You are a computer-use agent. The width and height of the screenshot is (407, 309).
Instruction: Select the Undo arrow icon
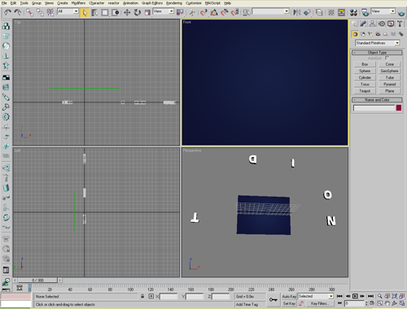click(7, 12)
